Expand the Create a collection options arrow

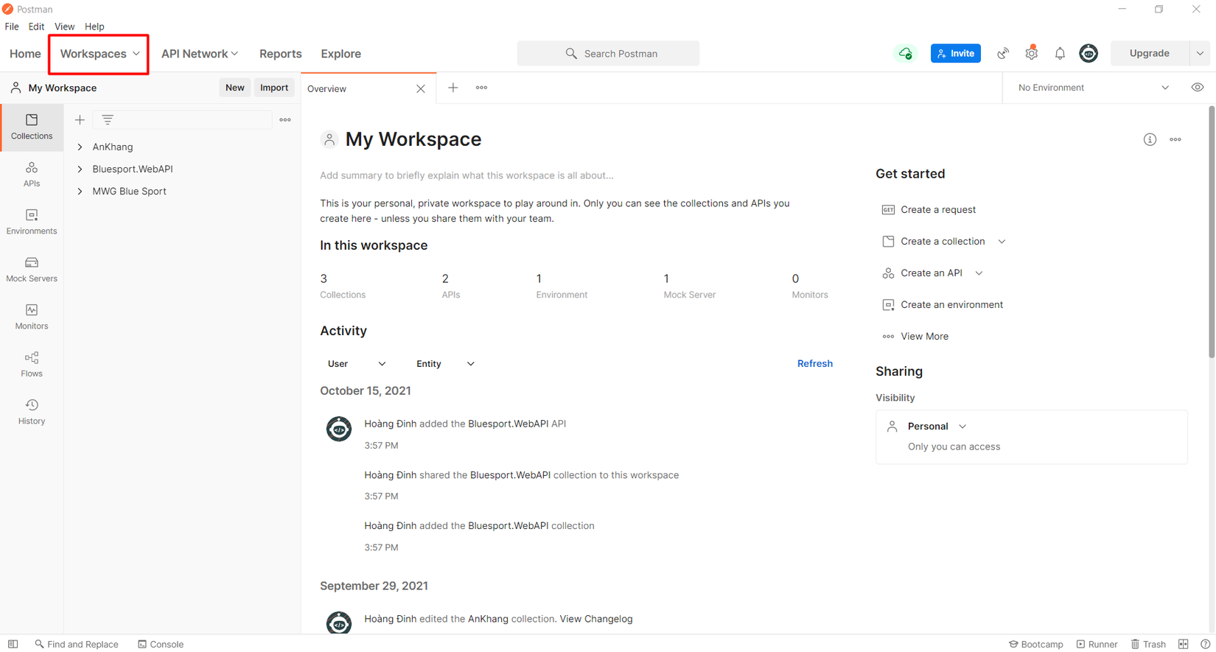click(x=1002, y=242)
